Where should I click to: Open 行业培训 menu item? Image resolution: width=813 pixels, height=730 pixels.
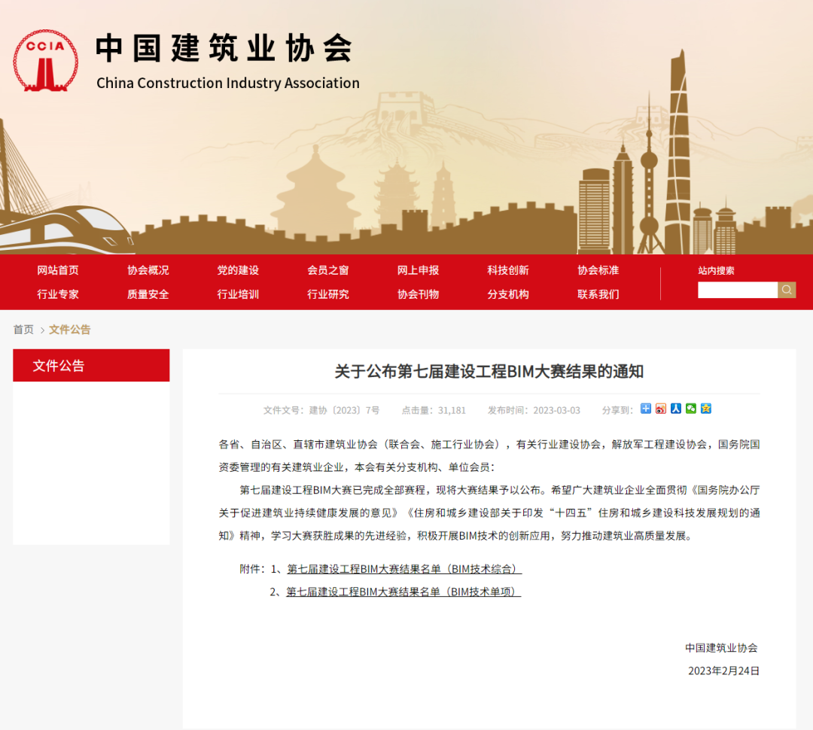point(238,294)
